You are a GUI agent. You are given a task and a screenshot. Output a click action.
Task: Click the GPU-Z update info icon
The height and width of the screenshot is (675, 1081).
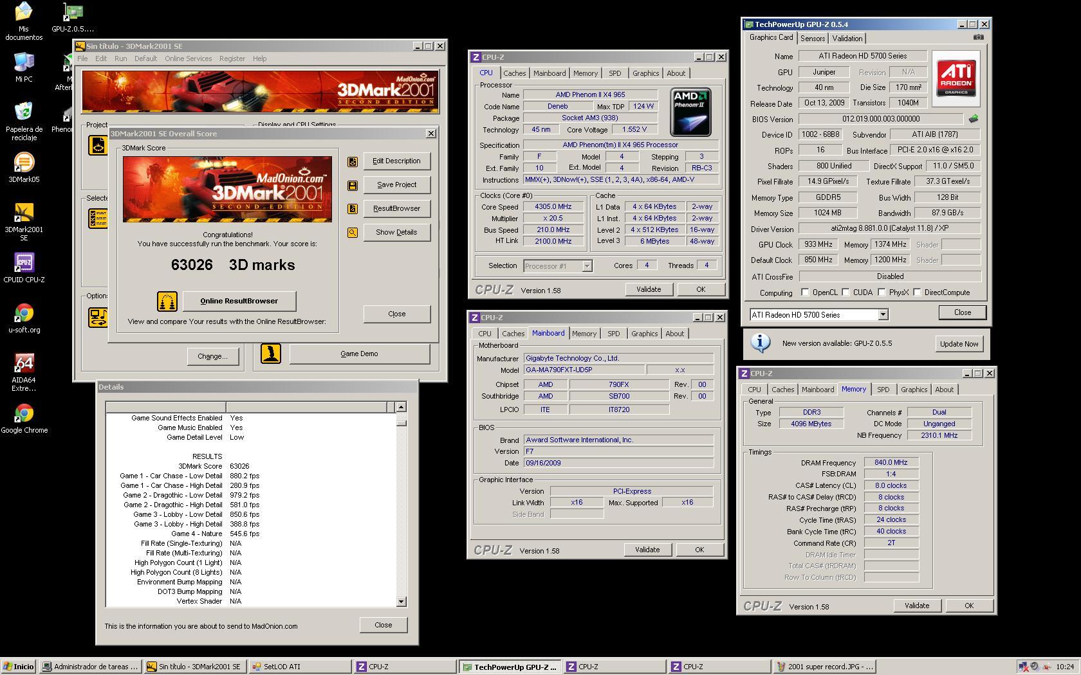pyautogui.click(x=761, y=343)
